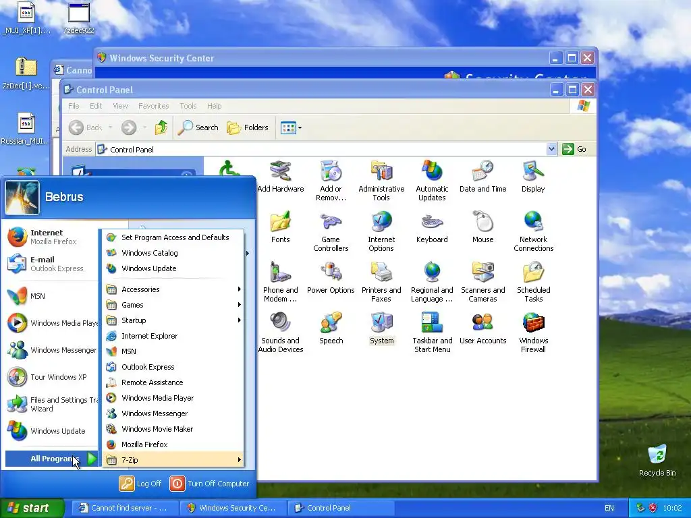Open Automatic Updates icon

tap(432, 181)
